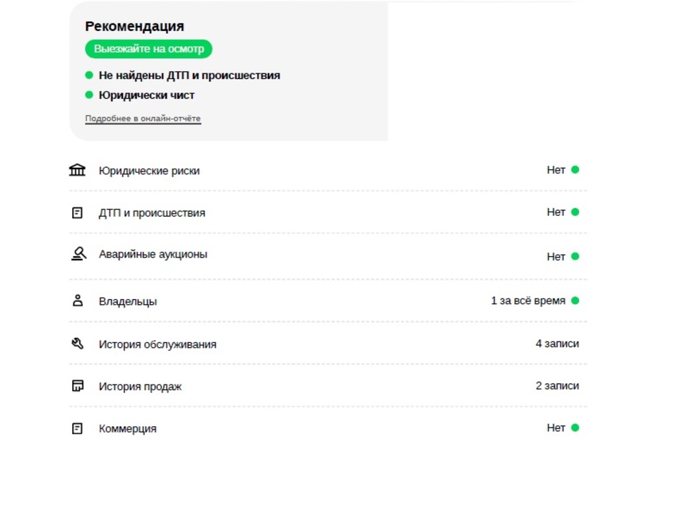Click the green dot next to Владельцы value
The image size is (678, 508).
[x=575, y=301]
